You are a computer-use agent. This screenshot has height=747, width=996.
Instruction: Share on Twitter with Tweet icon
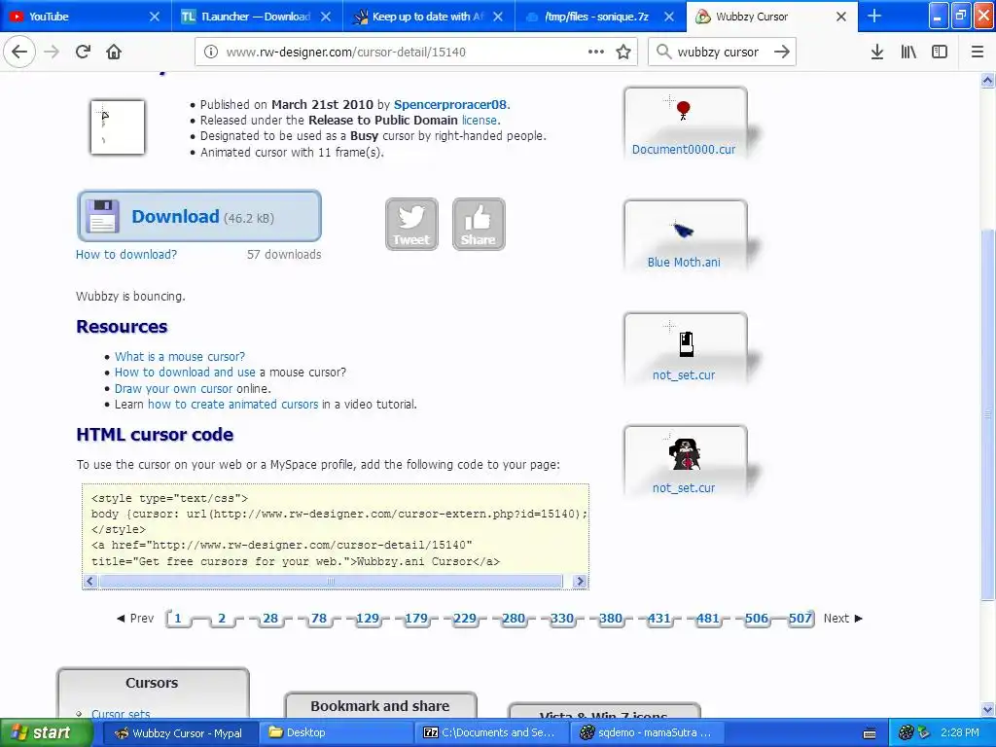[411, 225]
